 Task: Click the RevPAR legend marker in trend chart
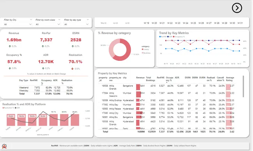click(x=160, y=37)
